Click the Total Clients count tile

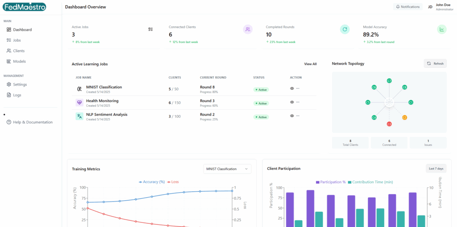click(x=350, y=143)
